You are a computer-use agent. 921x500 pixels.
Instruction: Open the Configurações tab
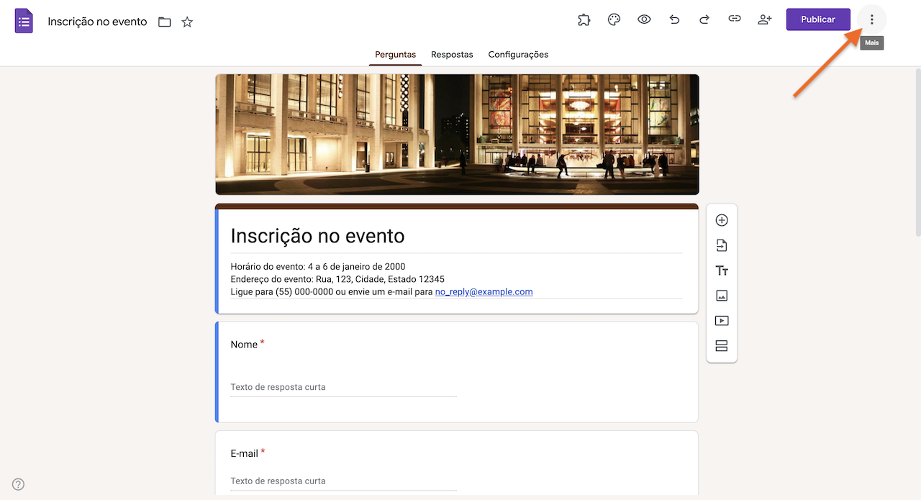point(518,54)
